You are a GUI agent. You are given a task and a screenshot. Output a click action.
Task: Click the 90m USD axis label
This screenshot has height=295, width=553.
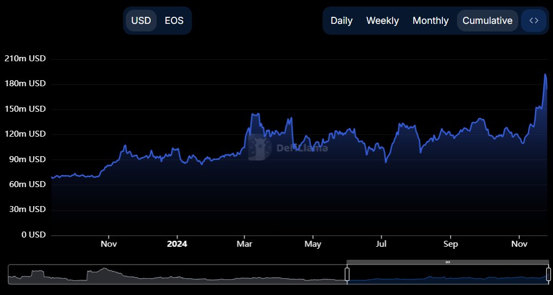[27, 159]
